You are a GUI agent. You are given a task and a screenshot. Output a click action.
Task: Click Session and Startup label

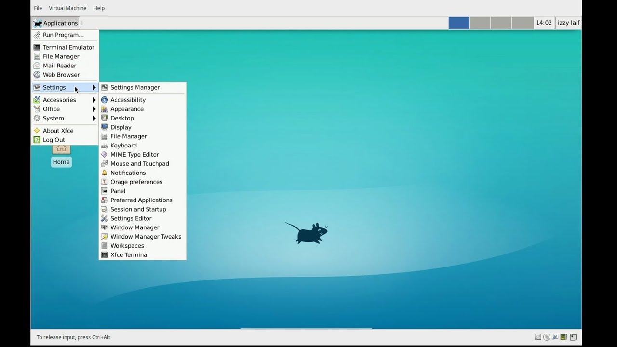point(138,210)
